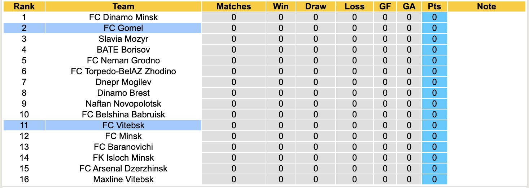
Task: Open FC Arsenal Dzerzhinsk entry
Action: [123, 169]
